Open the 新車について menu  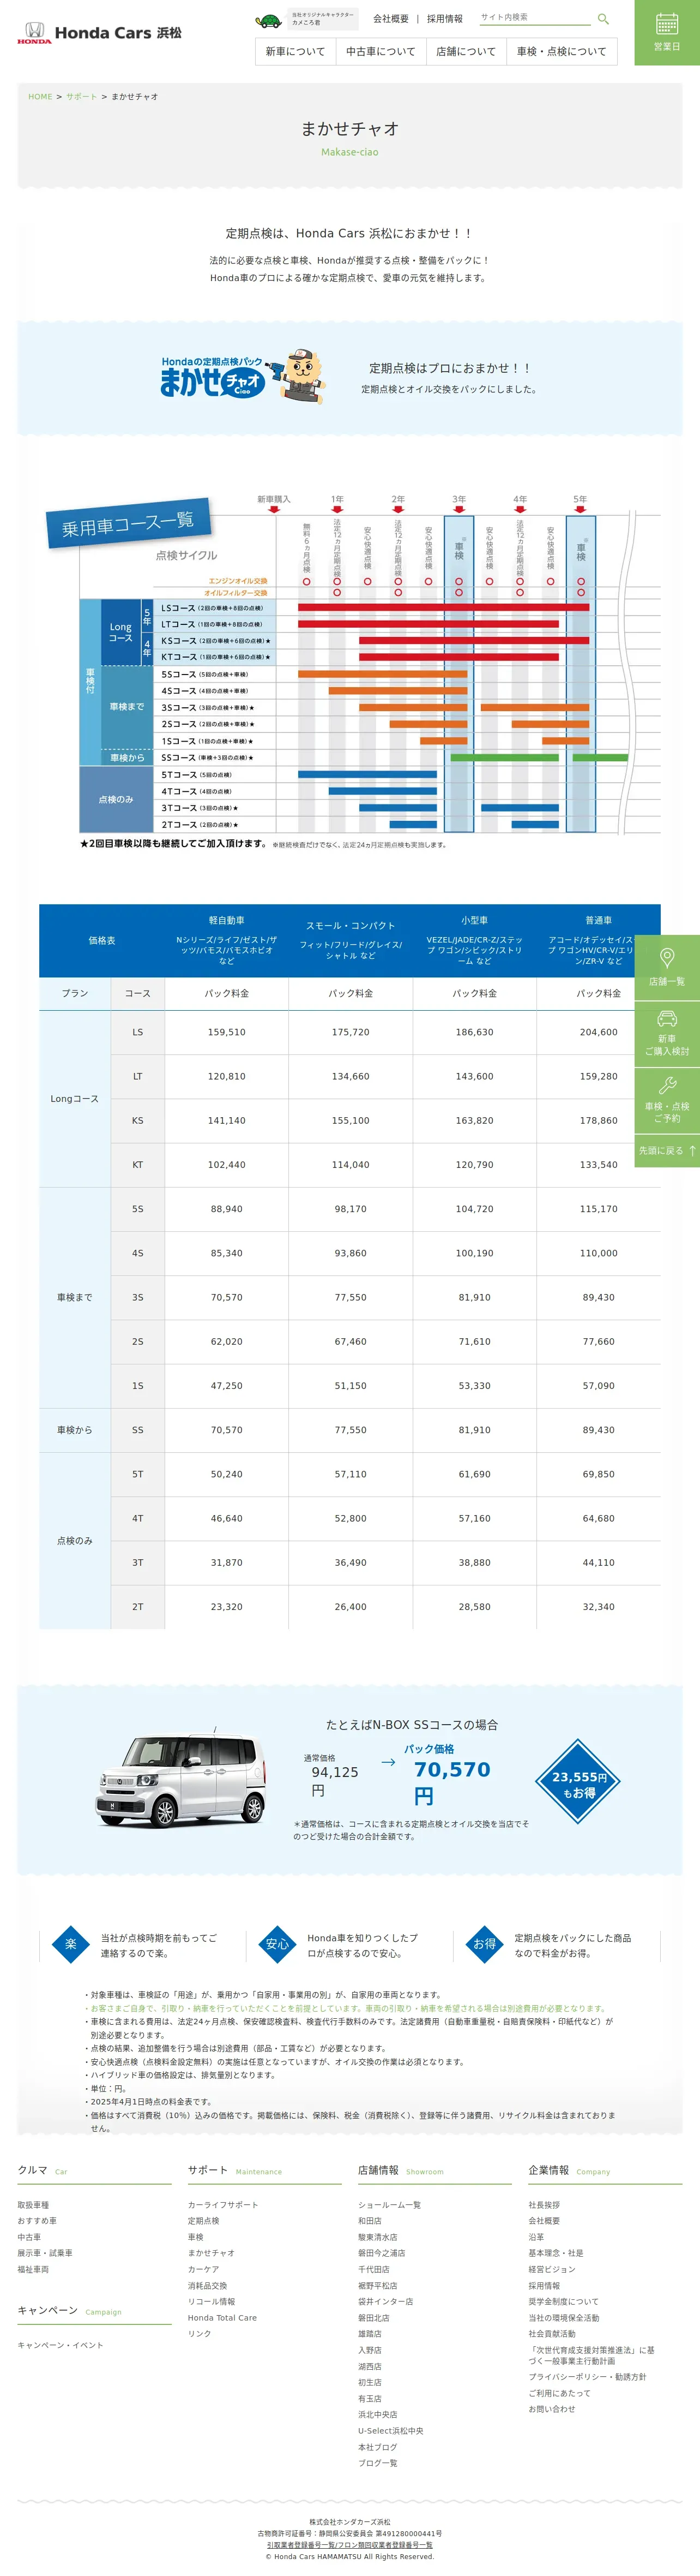pyautogui.click(x=294, y=51)
